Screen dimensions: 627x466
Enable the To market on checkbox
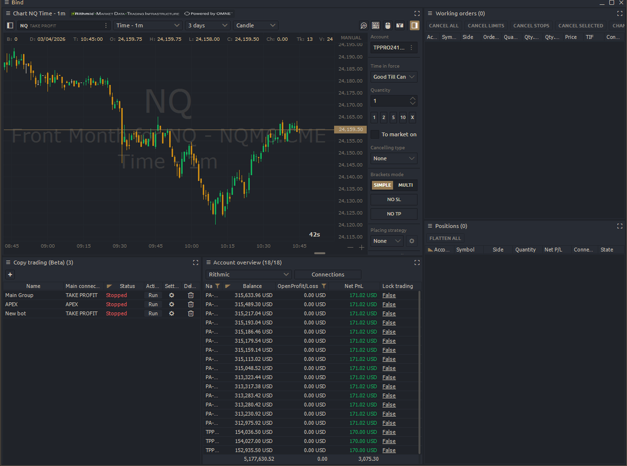[x=375, y=134]
